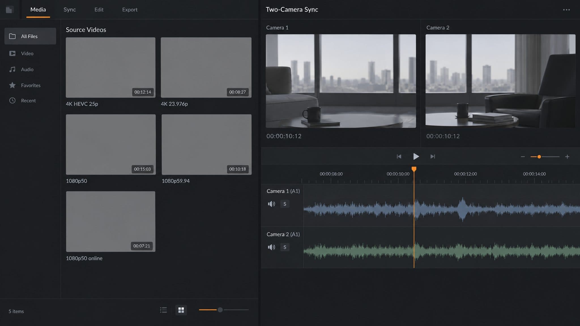The width and height of the screenshot is (580, 326).
Task: Skip to previous marker
Action: pos(399,156)
